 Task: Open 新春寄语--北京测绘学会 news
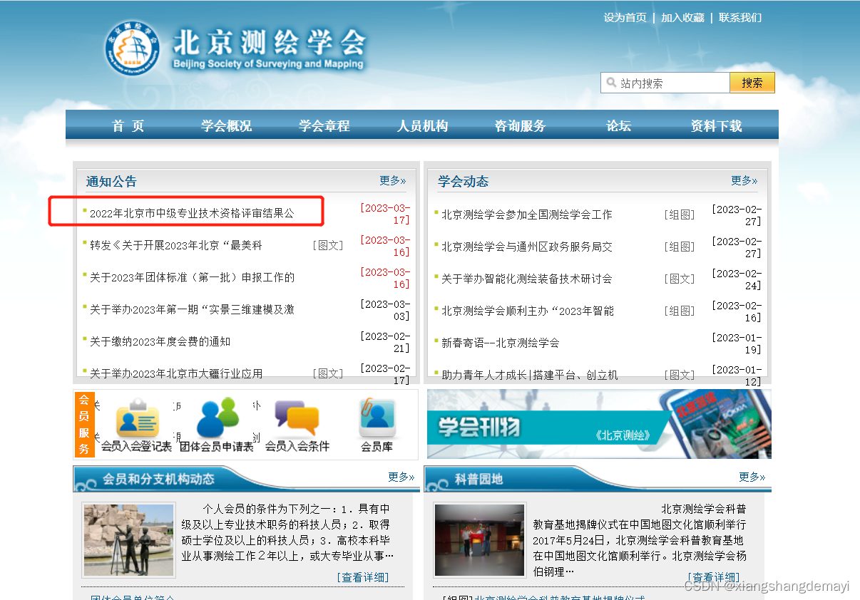pyautogui.click(x=501, y=343)
